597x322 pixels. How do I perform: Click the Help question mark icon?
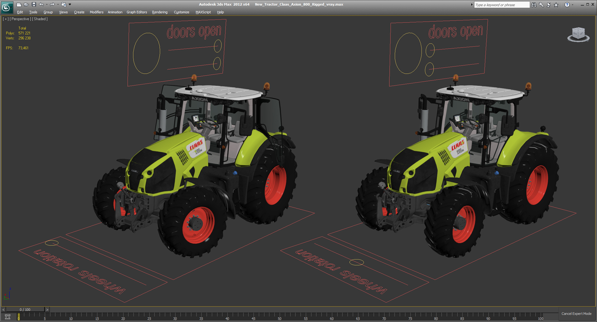point(567,4)
